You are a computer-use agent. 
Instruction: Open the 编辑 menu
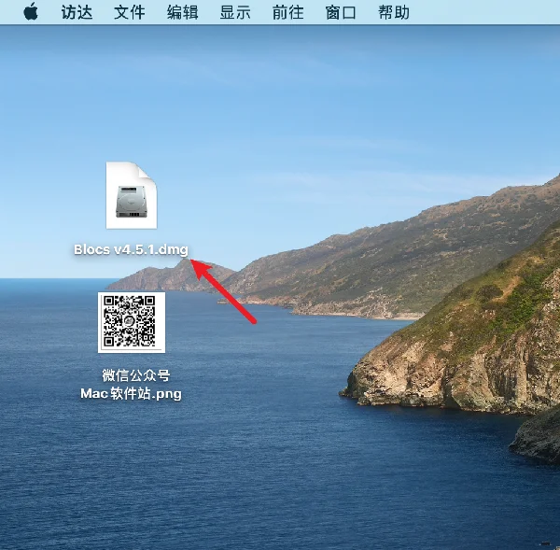(183, 12)
